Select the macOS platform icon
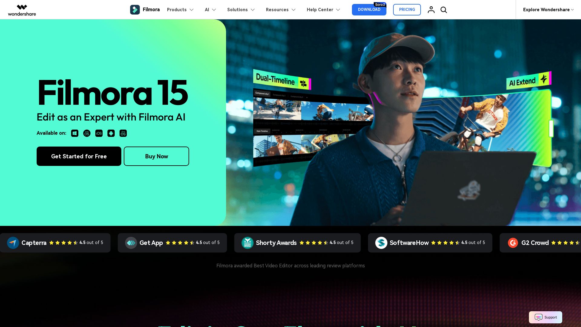 (87, 133)
